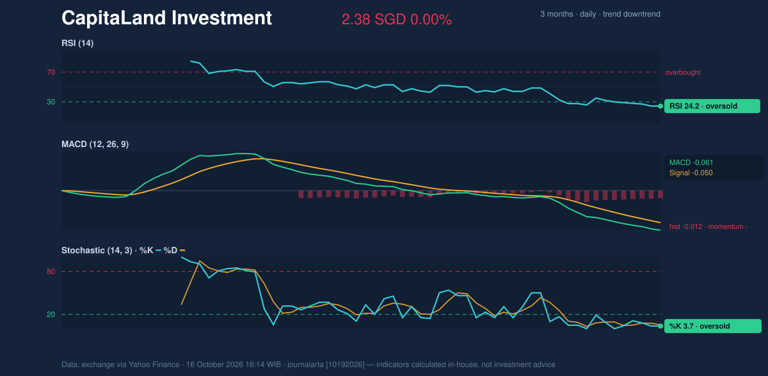This screenshot has height=376, width=768.
Task: Click the green end-point dot on RSI line
Action: click(660, 106)
